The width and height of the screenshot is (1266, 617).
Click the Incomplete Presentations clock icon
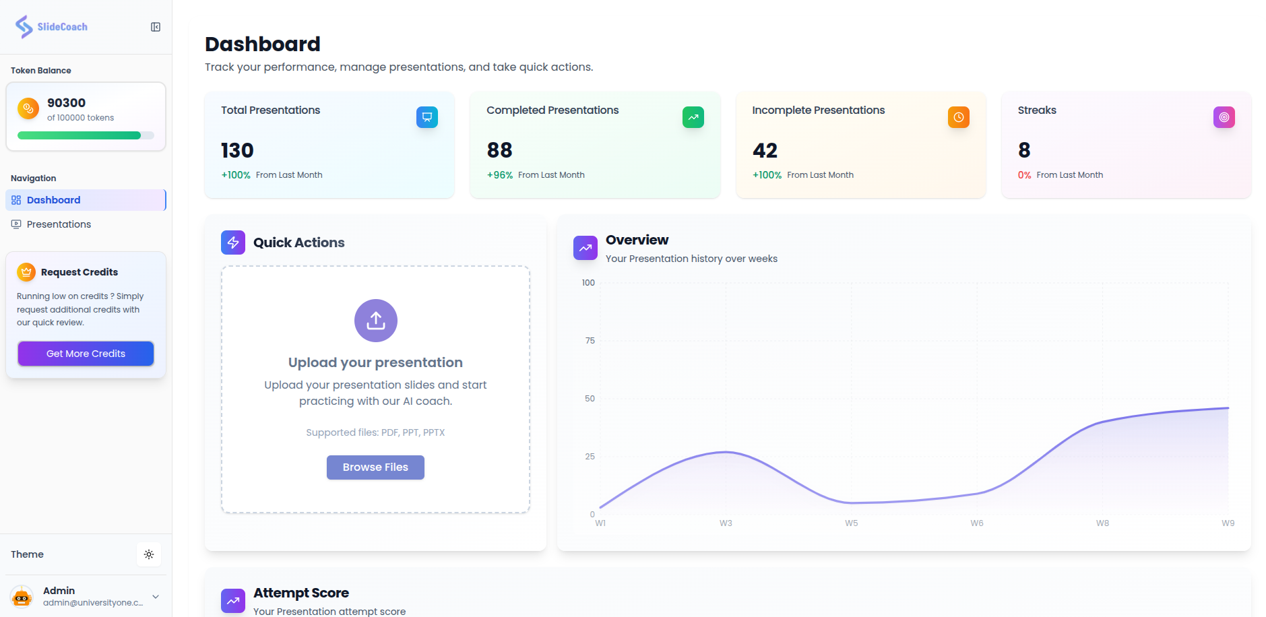pos(958,117)
